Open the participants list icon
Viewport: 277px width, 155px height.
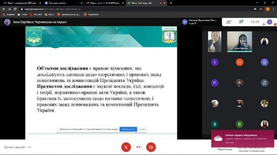click(x=229, y=22)
